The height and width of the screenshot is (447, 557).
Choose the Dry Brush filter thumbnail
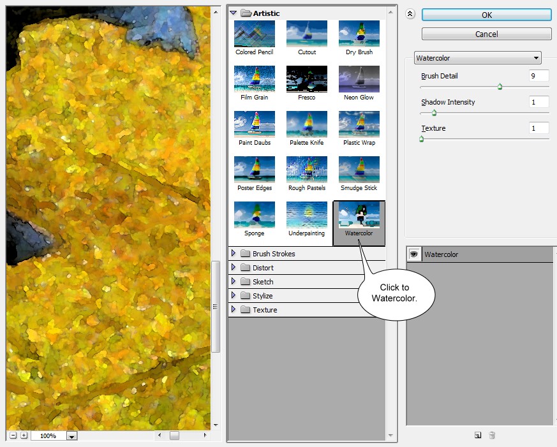point(359,34)
